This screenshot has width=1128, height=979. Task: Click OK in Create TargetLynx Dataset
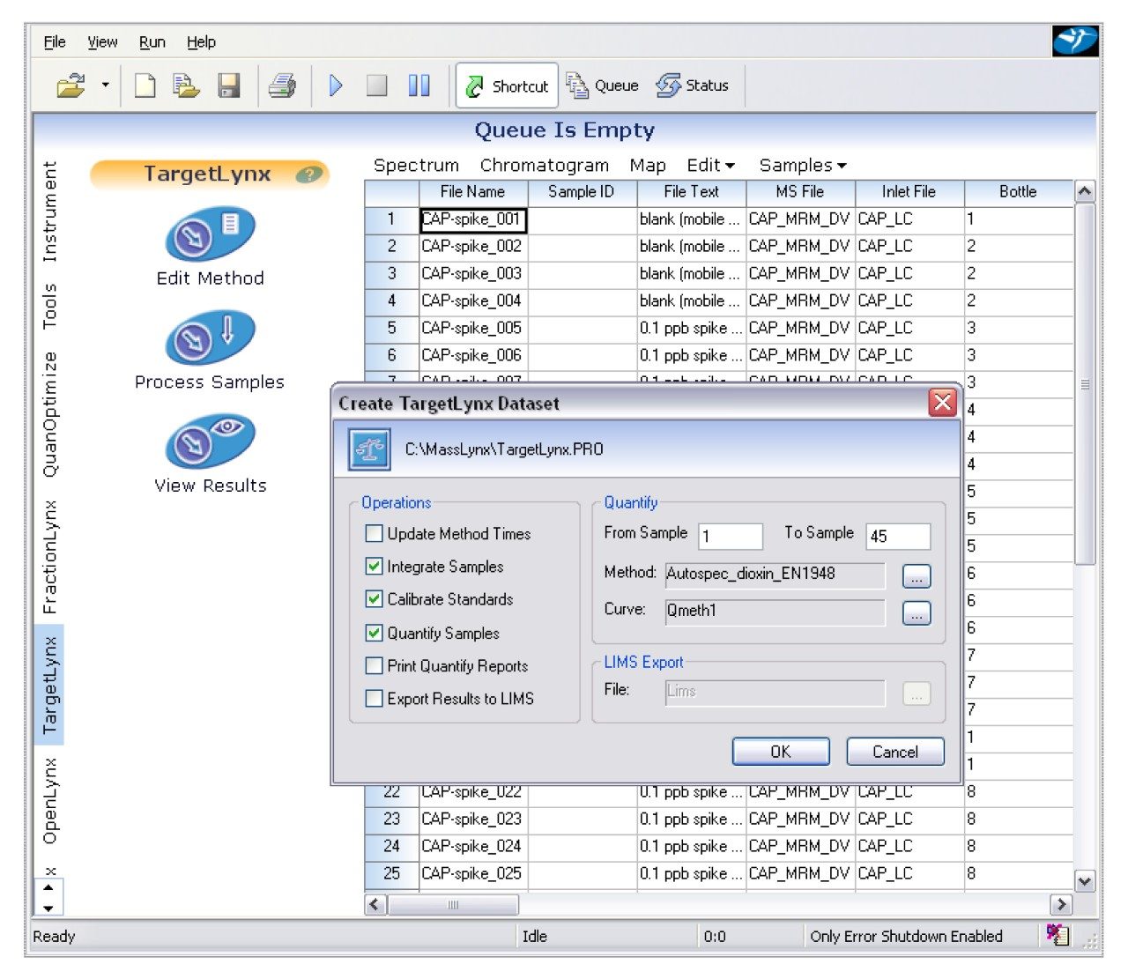[x=780, y=752]
